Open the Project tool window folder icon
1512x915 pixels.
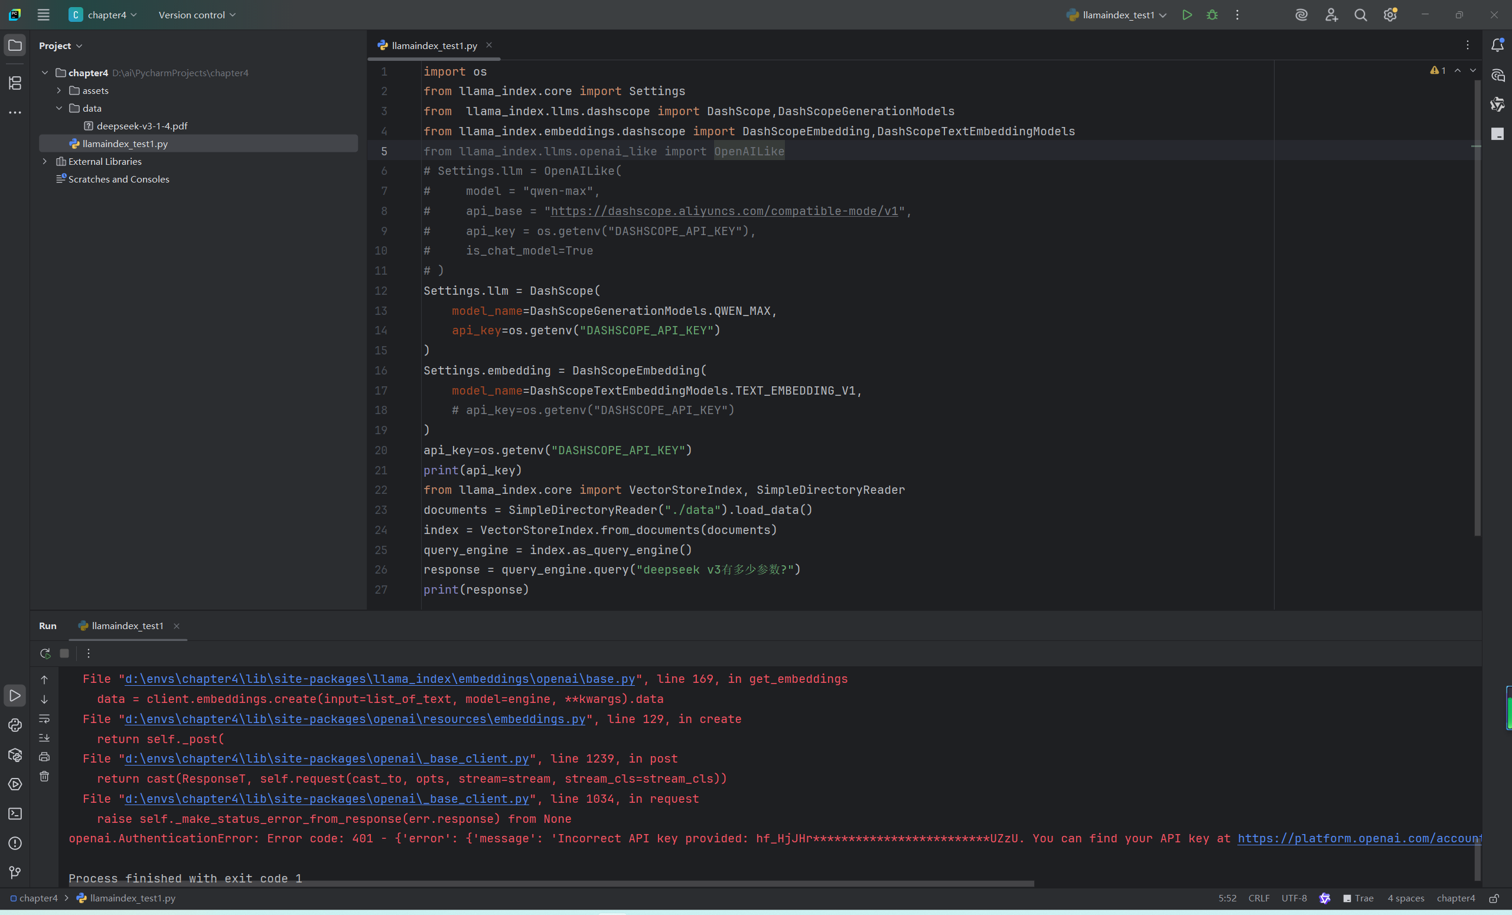[x=15, y=45]
